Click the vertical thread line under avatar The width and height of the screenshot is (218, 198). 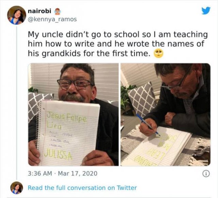(x=17, y=103)
